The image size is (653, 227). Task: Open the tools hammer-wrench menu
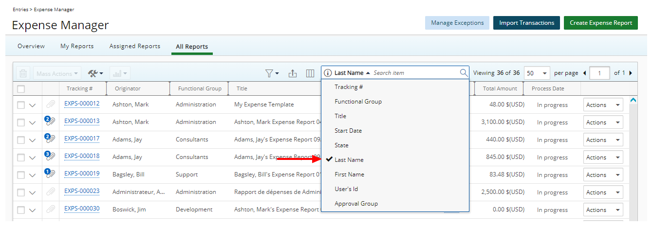[95, 73]
